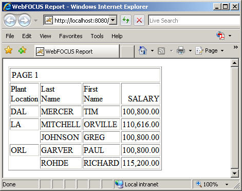
Task: Open Favorites Center star icon
Action: 8,50
